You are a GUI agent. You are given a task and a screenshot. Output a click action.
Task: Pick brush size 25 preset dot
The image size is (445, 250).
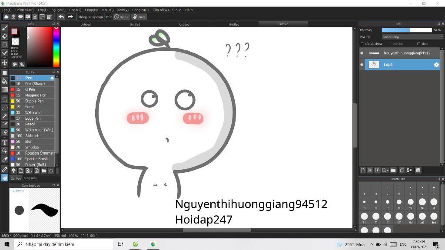coord(411,202)
